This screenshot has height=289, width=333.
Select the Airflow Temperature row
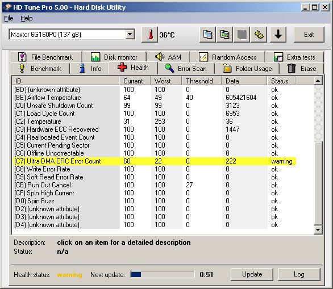point(154,98)
